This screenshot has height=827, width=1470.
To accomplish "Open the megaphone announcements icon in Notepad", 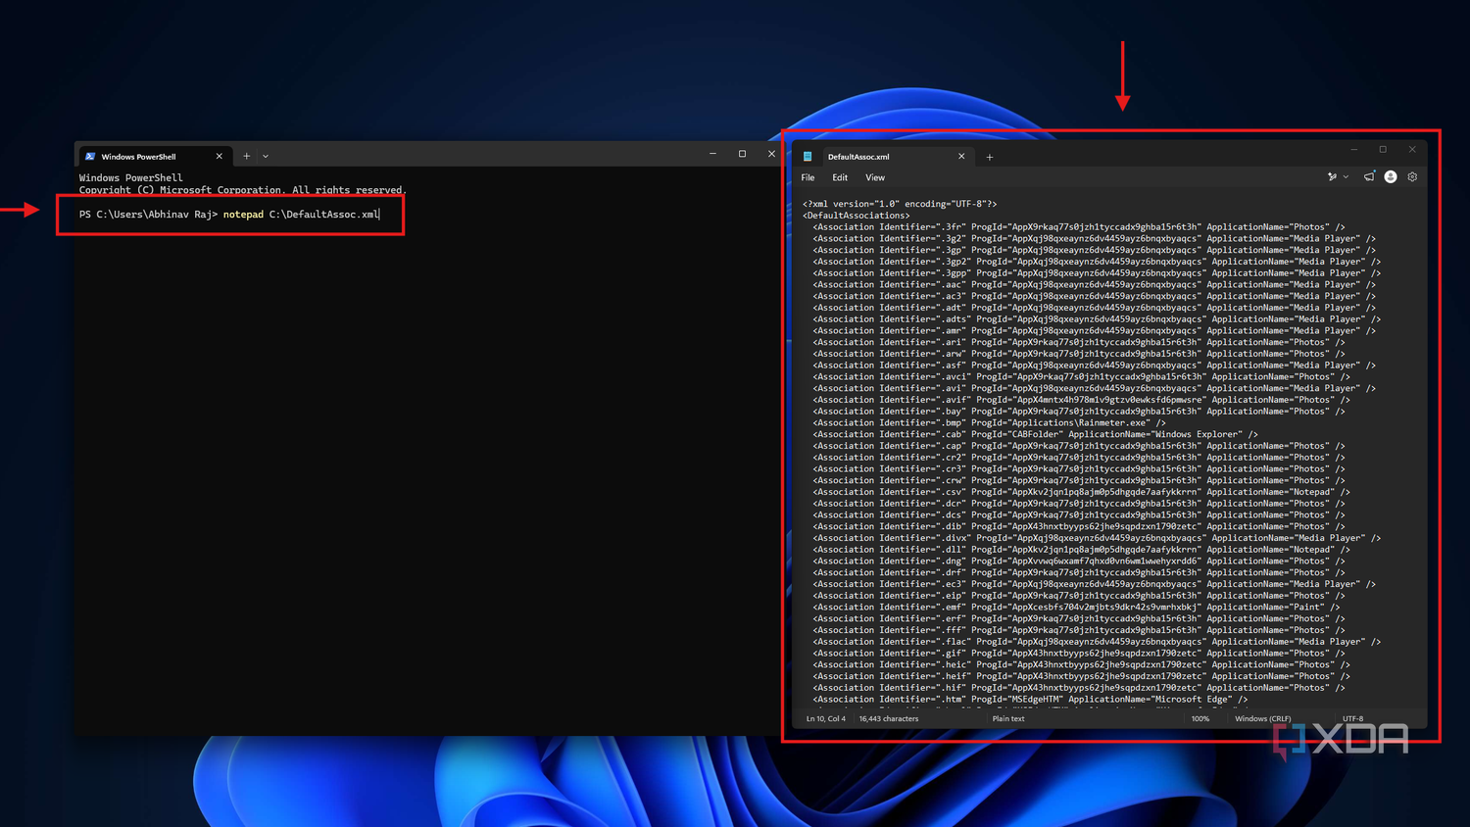I will coord(1369,177).
